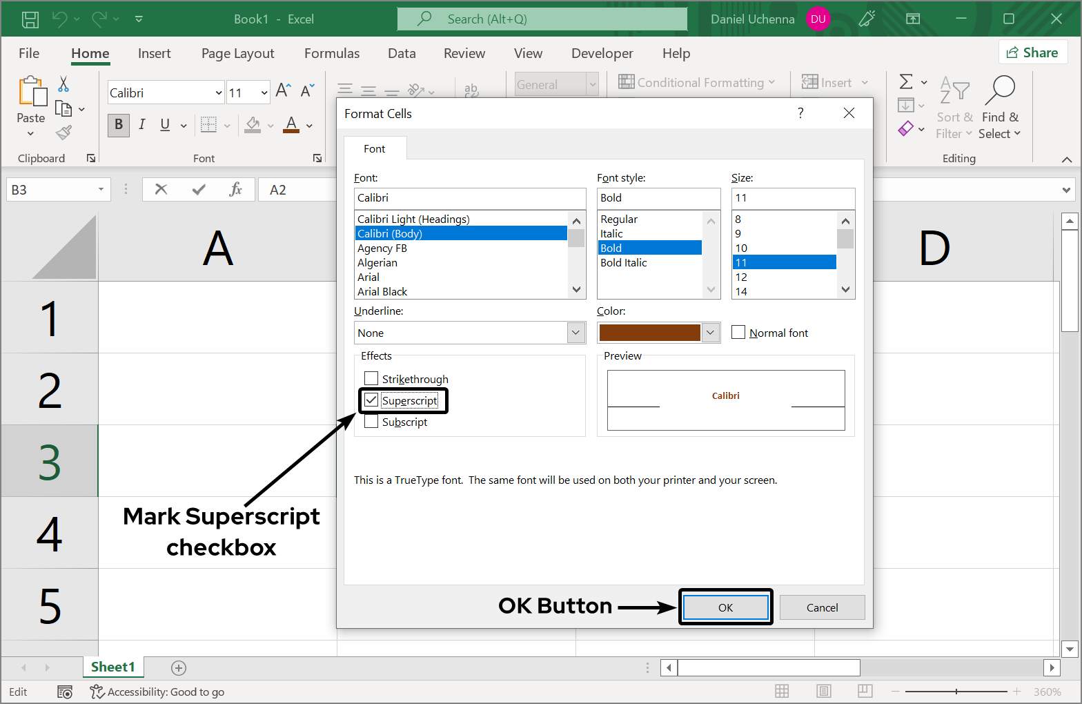This screenshot has width=1082, height=704.
Task: Click the Increase Font Size icon
Action: pyautogui.click(x=283, y=90)
